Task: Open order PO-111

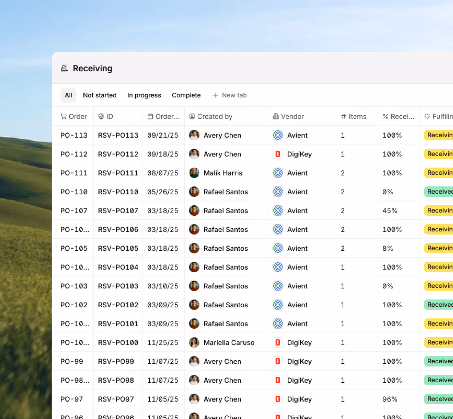Action: pos(74,173)
